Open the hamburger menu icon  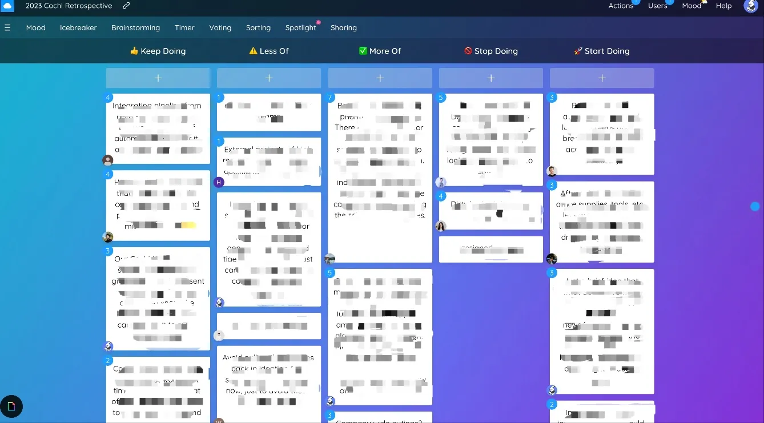coord(7,27)
